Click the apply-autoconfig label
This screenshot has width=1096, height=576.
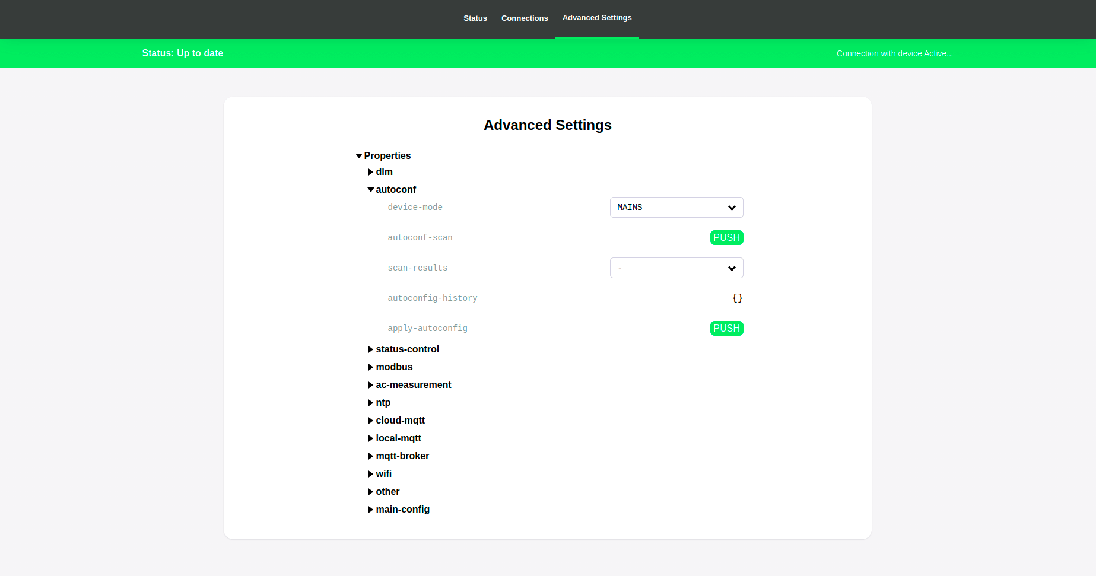point(427,328)
